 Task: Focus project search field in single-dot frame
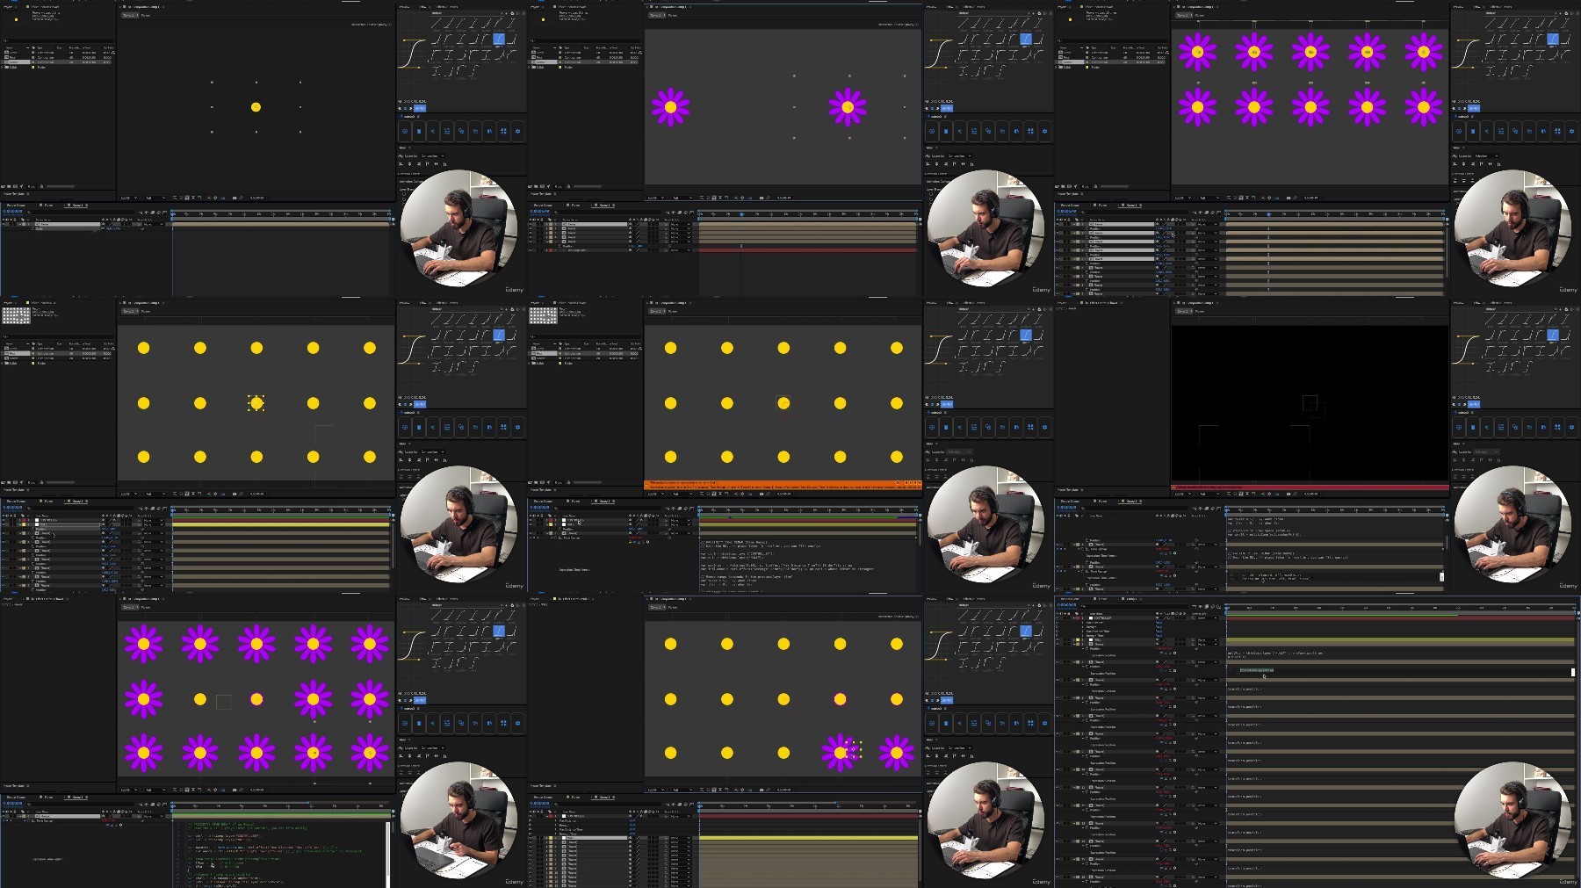point(57,40)
